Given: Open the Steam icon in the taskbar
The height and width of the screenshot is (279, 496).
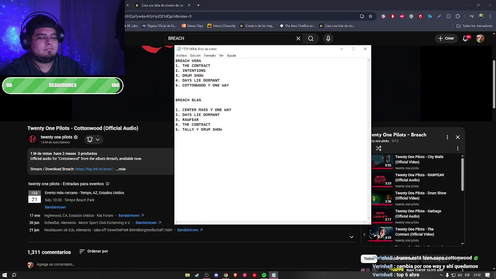Looking at the screenshot, I should (197, 275).
